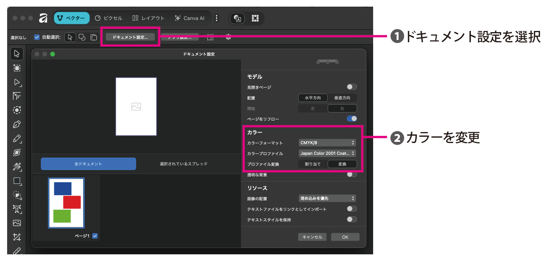The width and height of the screenshot is (545, 261).
Task: Switch to the ピクセル workspace tab
Action: (x=109, y=18)
